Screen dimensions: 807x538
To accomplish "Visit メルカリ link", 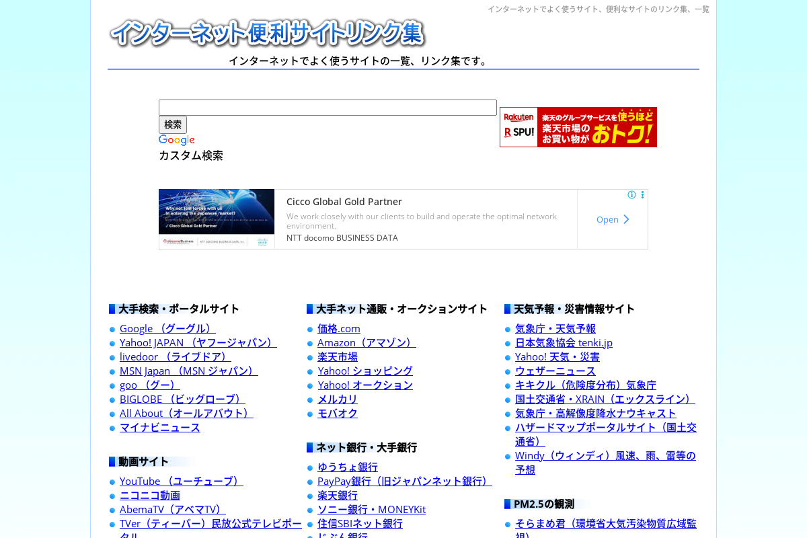I will click(x=338, y=399).
